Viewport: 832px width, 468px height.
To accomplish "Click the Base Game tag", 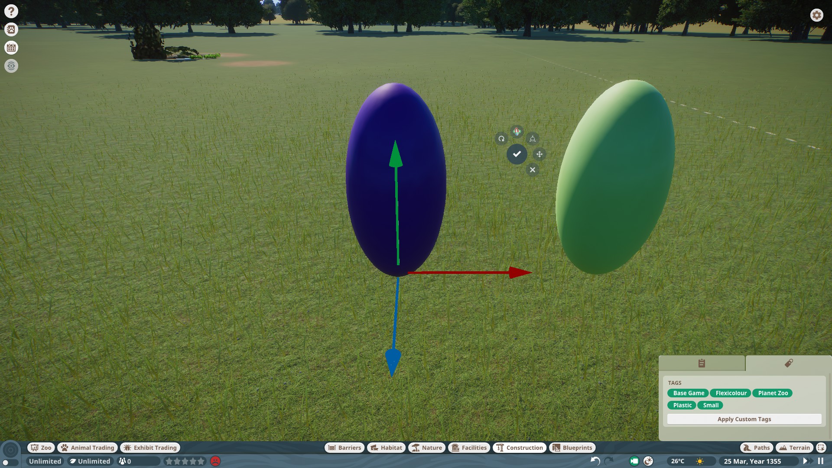I will [x=689, y=393].
